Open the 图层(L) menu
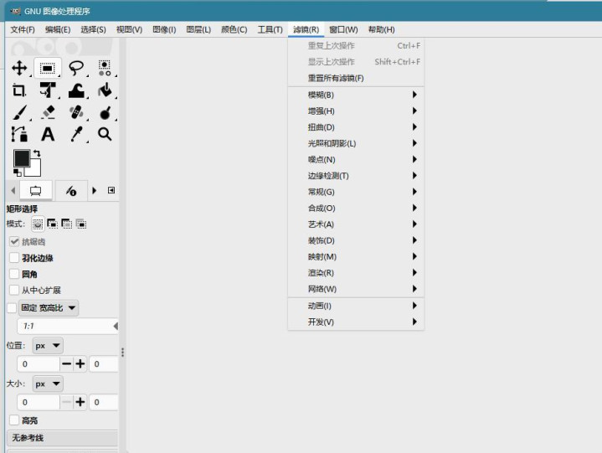The width and height of the screenshot is (602, 453). (198, 29)
